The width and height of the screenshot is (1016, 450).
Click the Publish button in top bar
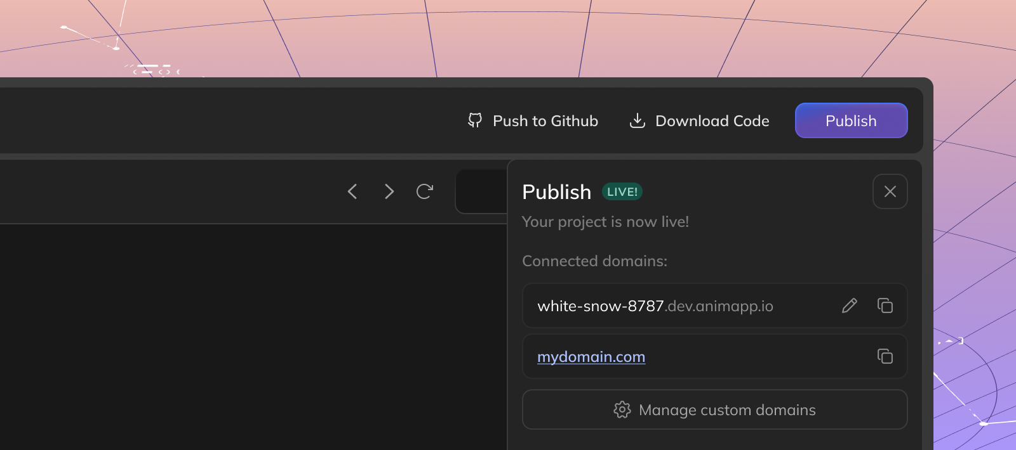pos(851,120)
